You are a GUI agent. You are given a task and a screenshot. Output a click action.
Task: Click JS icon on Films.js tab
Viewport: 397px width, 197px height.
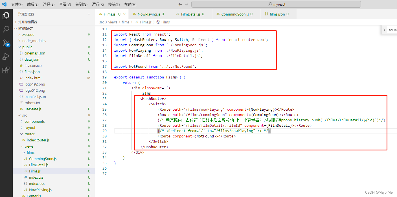[100, 14]
